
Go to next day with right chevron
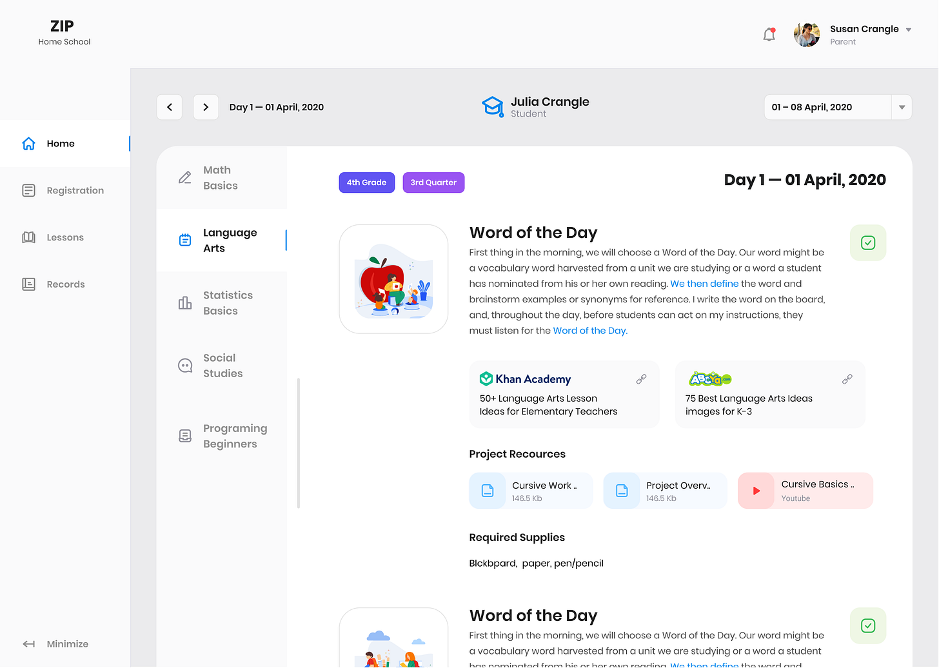[206, 107]
